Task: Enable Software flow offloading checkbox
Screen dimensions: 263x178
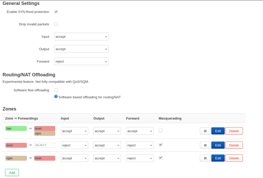Action: 56,90
